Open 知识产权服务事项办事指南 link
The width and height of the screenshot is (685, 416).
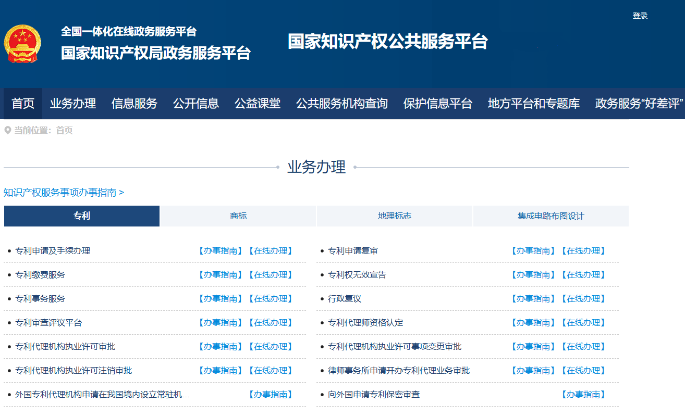[64, 193]
